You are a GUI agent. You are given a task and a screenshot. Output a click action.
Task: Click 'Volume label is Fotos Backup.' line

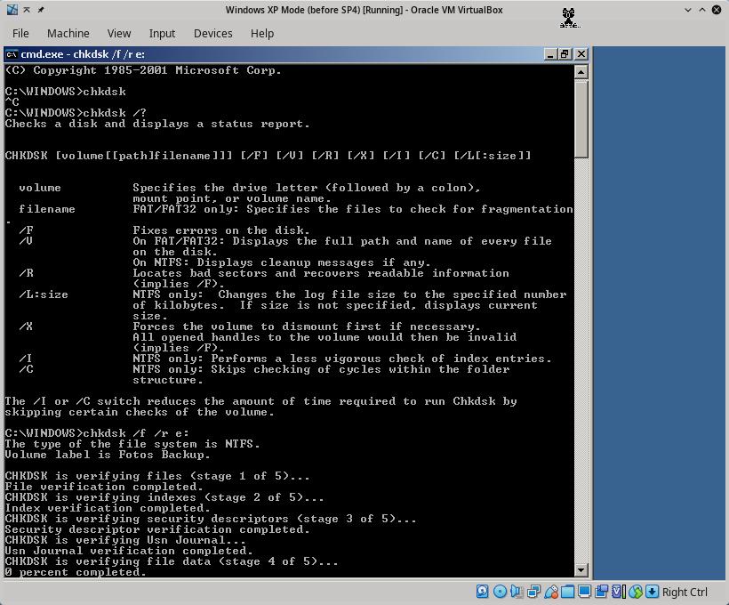click(x=108, y=455)
